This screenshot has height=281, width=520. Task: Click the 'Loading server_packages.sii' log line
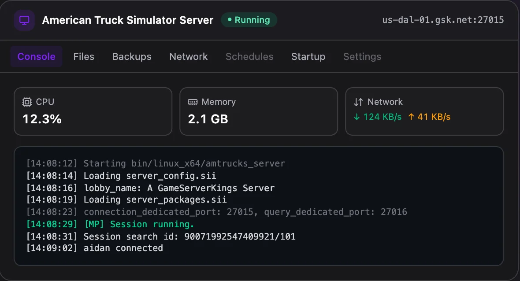pyautogui.click(x=126, y=200)
